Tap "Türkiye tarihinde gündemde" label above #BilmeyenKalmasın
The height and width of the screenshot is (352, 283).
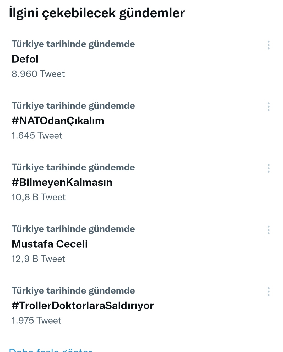(x=73, y=167)
